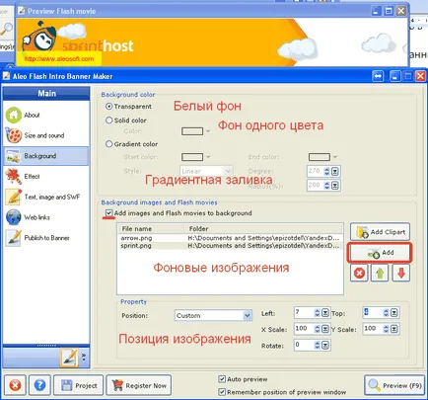This screenshot has height=400, width=428.
Task: Move selected image down with red arrow
Action: (x=400, y=273)
